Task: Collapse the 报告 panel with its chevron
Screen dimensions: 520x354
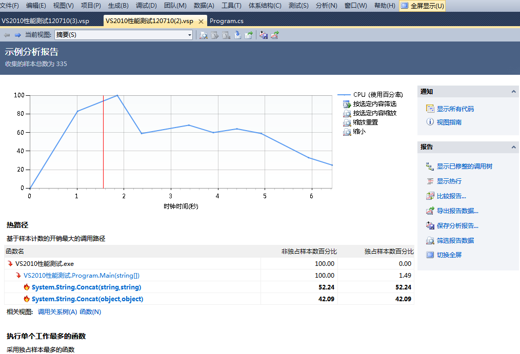Action: (x=513, y=147)
